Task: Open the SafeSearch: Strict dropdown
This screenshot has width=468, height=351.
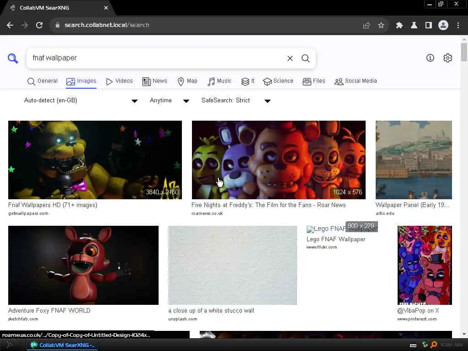Action: [x=236, y=101]
